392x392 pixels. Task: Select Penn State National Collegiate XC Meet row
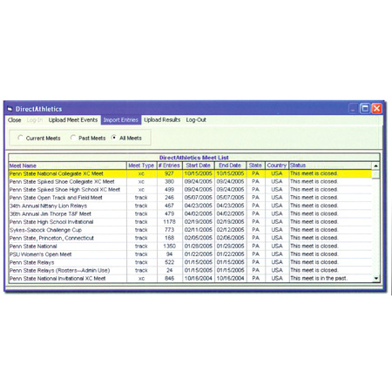[190, 173]
